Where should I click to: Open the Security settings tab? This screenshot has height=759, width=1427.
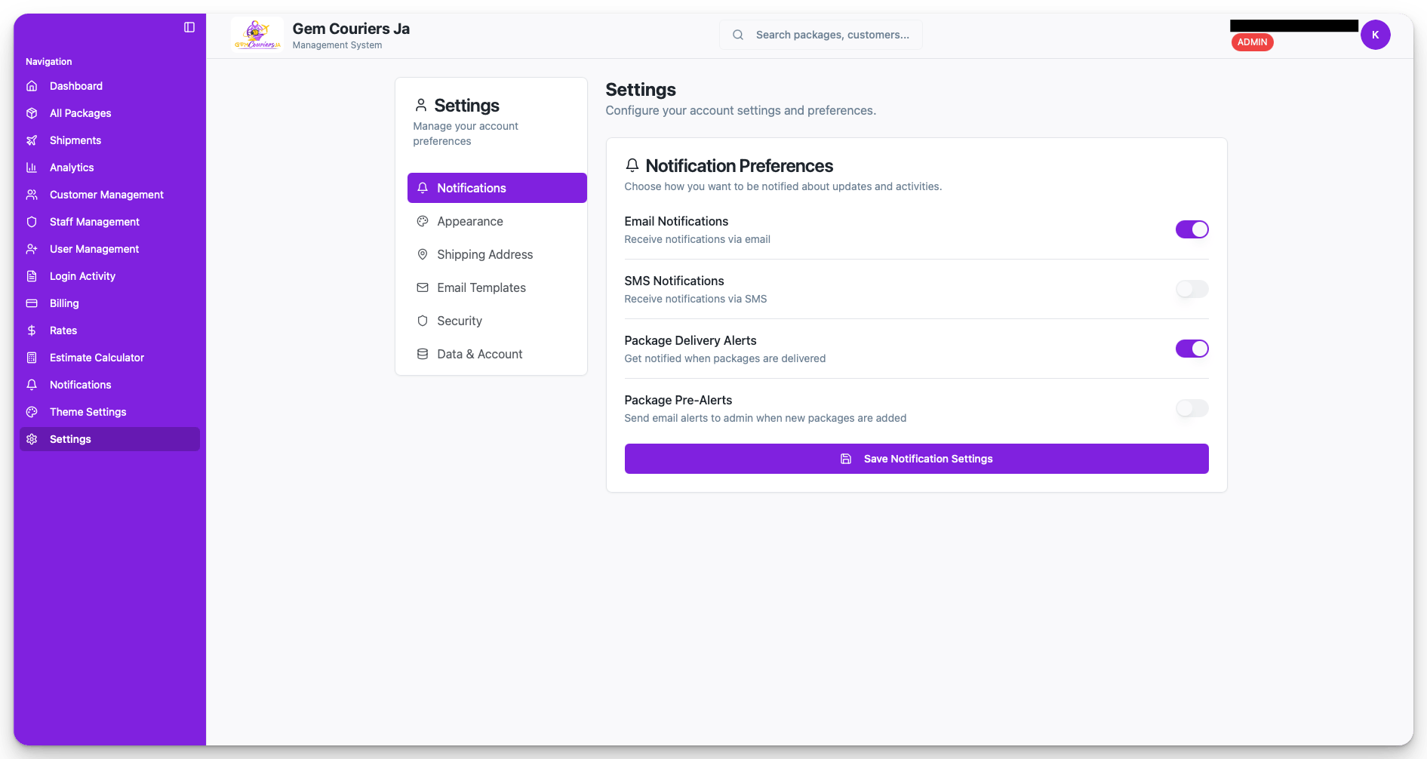coord(460,321)
